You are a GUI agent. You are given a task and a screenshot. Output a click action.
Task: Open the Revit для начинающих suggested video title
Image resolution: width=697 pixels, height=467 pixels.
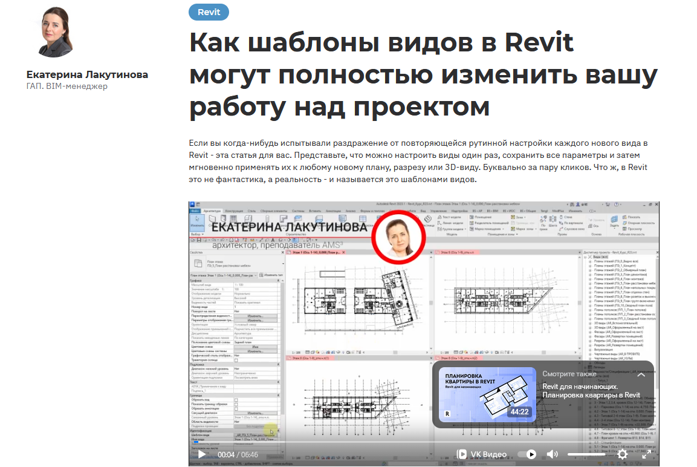pyautogui.click(x=591, y=391)
